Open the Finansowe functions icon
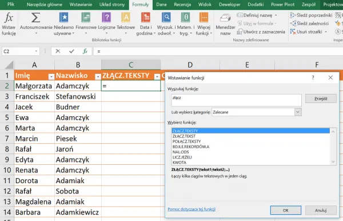The image size is (343, 221). 86,18
